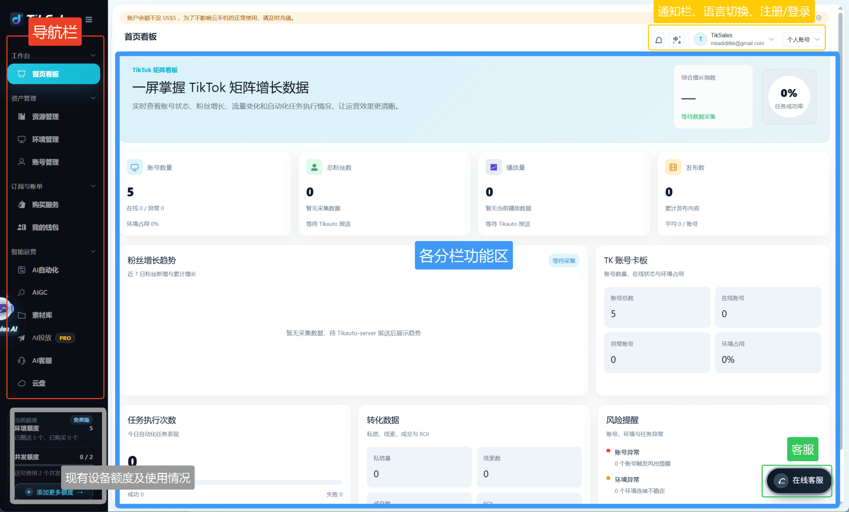
Task: Click the 免费版 plan badge
Action: (81, 420)
